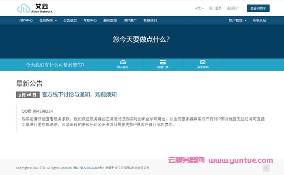
Task: Open the 注册账户 link
Action: pyautogui.click(x=233, y=8)
